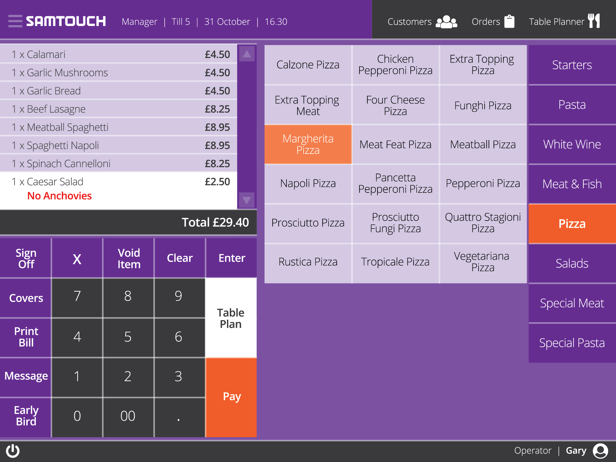
Task: Expand the White Wine category
Action: (572, 144)
